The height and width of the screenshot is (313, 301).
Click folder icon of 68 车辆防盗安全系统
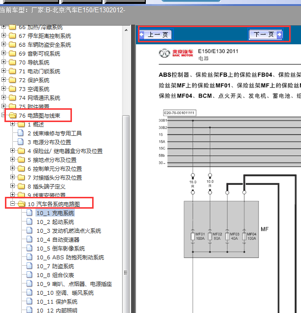pyautogui.click(x=12, y=44)
